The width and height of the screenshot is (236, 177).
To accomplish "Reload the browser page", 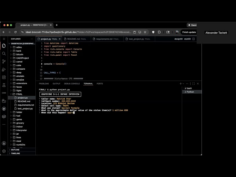I will [x=15, y=32].
